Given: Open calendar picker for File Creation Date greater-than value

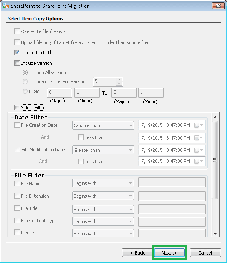Looking at the screenshot, I should [199, 125].
